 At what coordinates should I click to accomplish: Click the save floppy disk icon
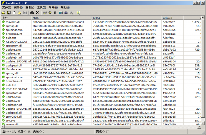coord(9,13)
